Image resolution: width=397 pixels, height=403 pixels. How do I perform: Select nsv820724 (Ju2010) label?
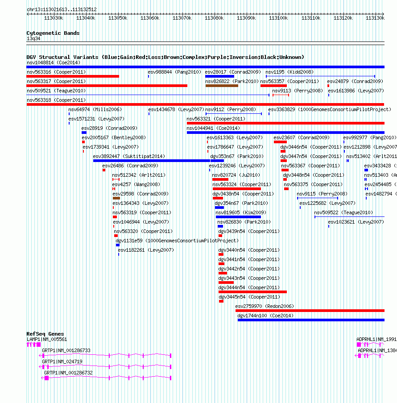(236, 175)
